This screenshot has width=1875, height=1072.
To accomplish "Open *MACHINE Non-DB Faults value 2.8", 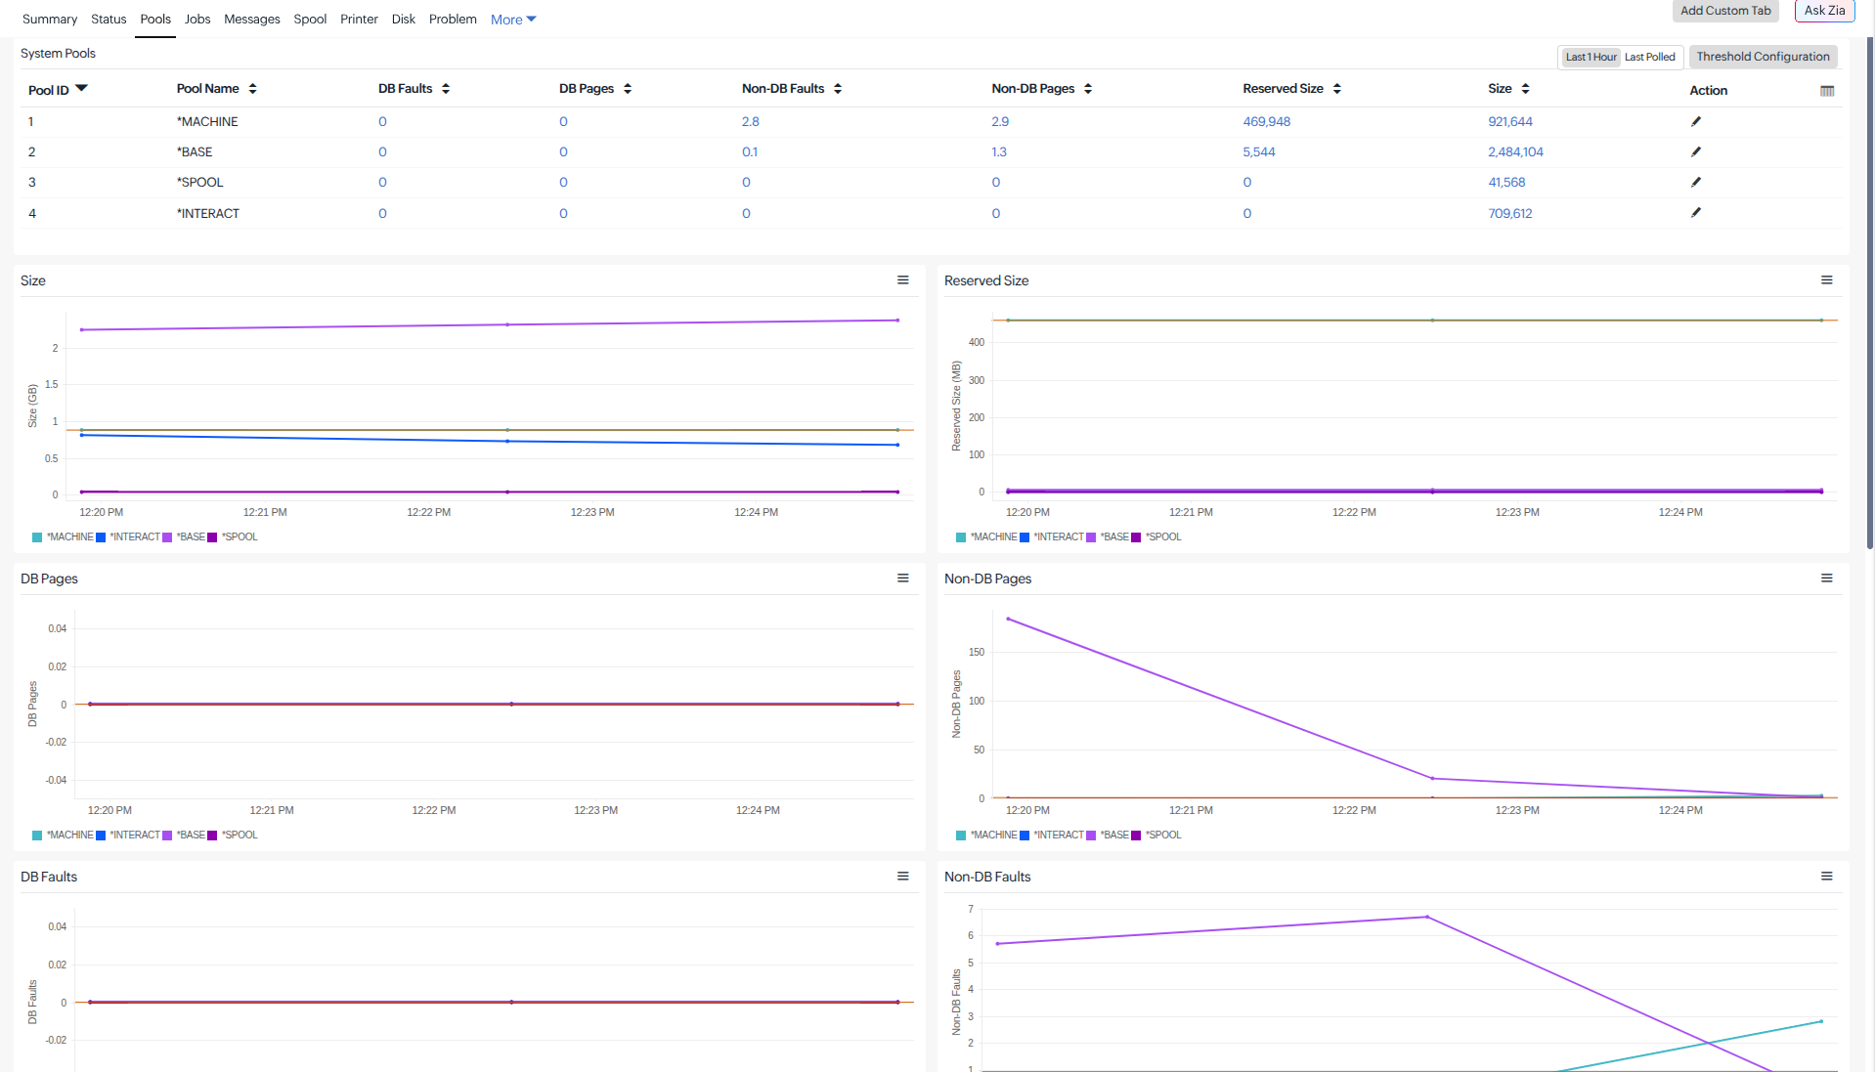I will click(750, 121).
